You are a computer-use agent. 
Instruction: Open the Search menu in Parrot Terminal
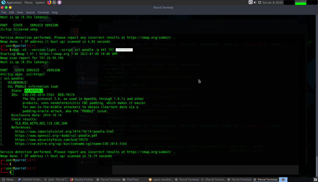click(30, 12)
